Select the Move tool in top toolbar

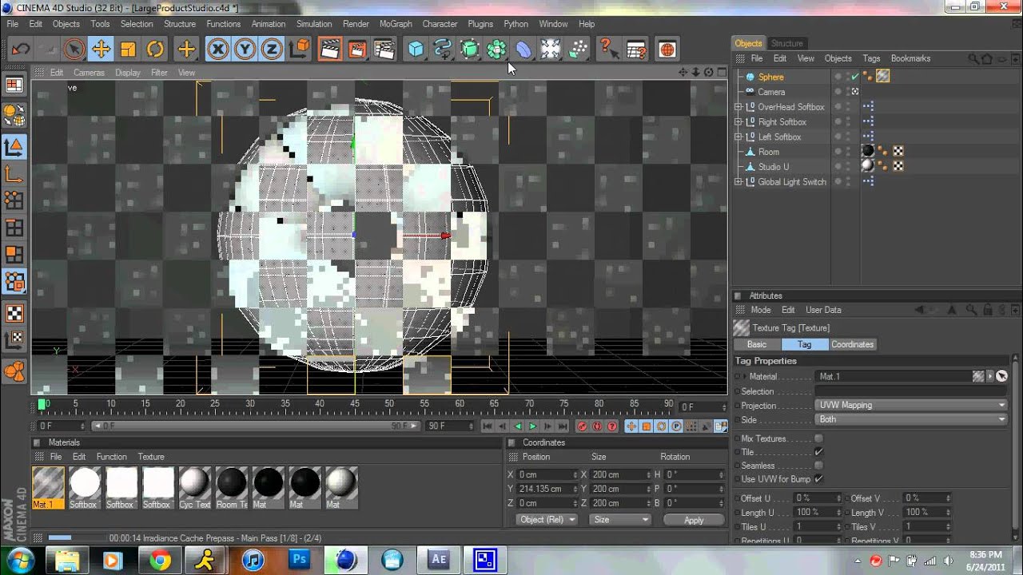(101, 50)
